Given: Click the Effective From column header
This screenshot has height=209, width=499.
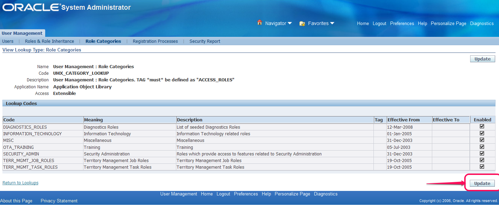Looking at the screenshot, I should point(409,120).
